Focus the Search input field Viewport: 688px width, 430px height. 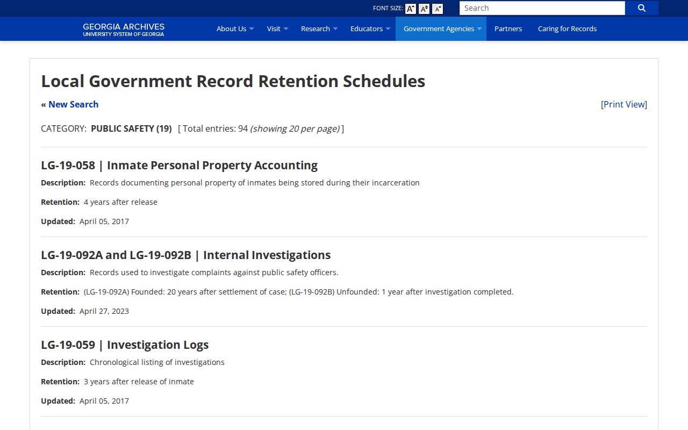coord(542,8)
